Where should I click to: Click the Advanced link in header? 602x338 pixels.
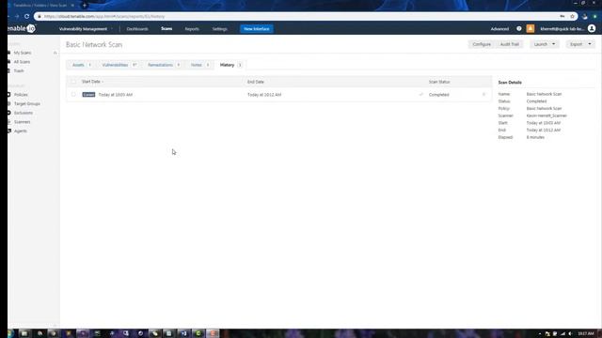click(499, 29)
